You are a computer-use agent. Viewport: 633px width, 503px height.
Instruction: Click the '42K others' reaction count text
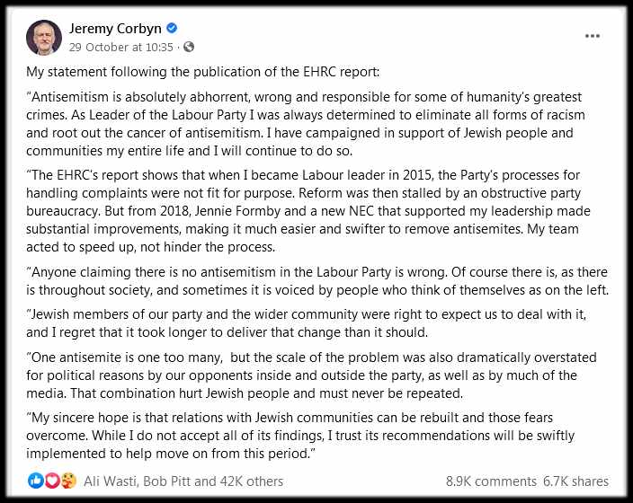252,481
